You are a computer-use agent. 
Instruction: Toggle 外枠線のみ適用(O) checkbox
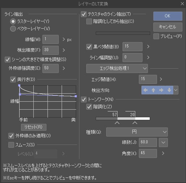click(x=11, y=136)
